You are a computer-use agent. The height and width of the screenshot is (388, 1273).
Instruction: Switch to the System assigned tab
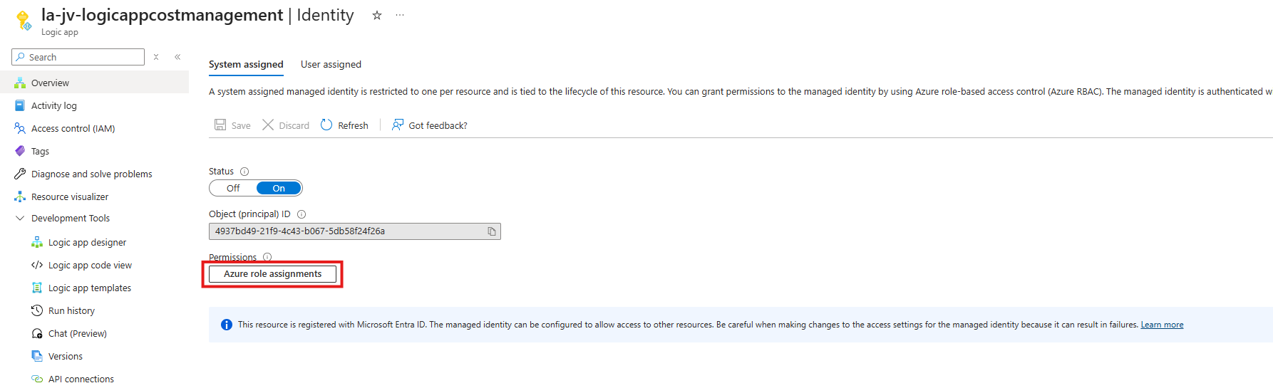pos(246,64)
